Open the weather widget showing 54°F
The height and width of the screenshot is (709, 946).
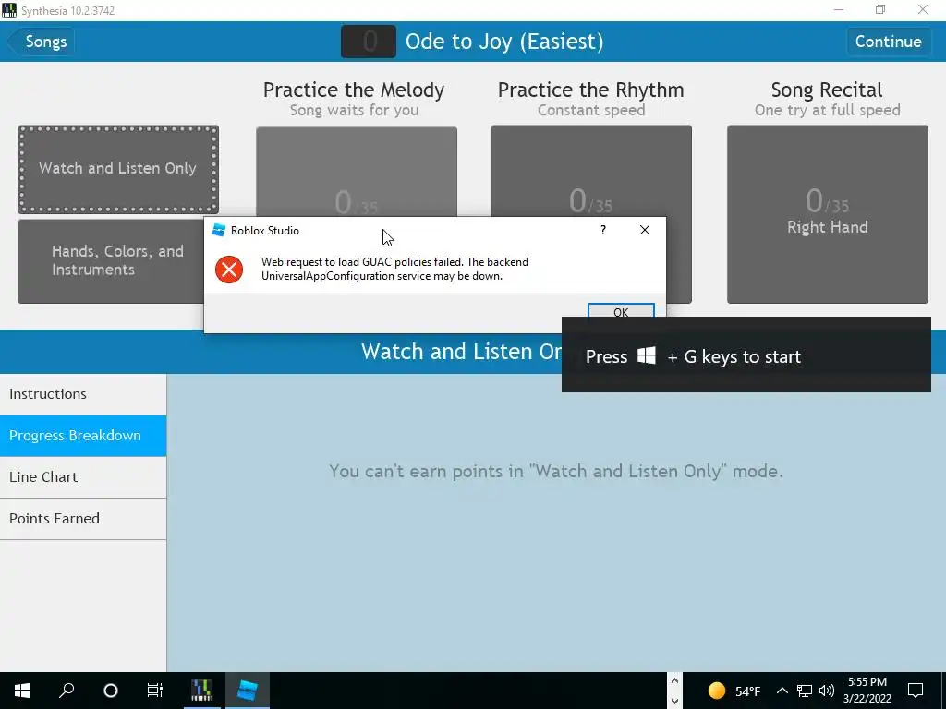(734, 691)
